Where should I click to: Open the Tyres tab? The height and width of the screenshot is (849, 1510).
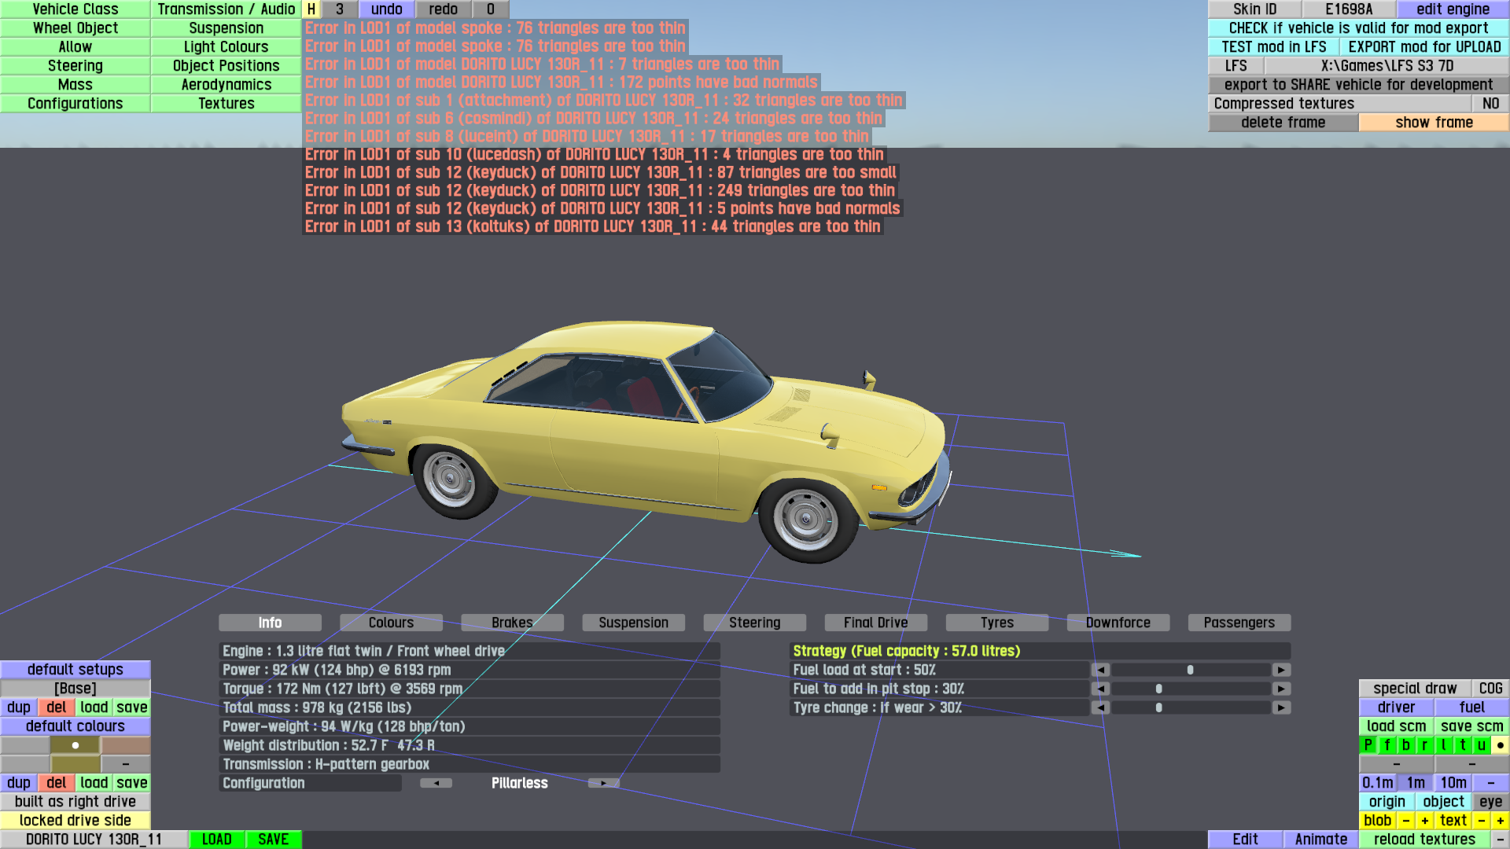(x=996, y=623)
